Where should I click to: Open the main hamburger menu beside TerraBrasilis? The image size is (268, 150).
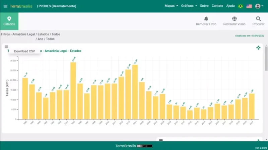(5, 6)
